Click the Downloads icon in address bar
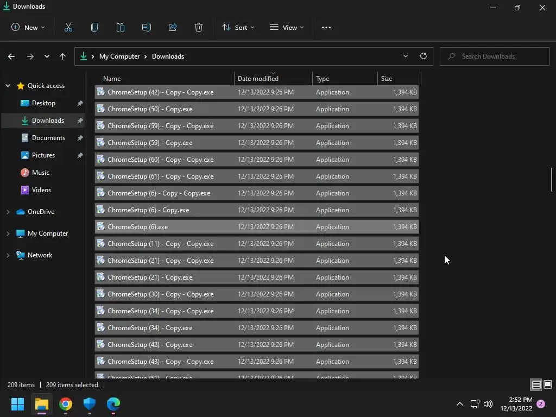This screenshot has height=417, width=556. pyautogui.click(x=83, y=56)
